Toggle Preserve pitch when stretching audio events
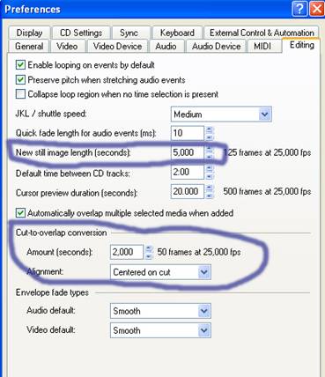Image resolution: width=325 pixels, height=377 pixels. [x=20, y=79]
